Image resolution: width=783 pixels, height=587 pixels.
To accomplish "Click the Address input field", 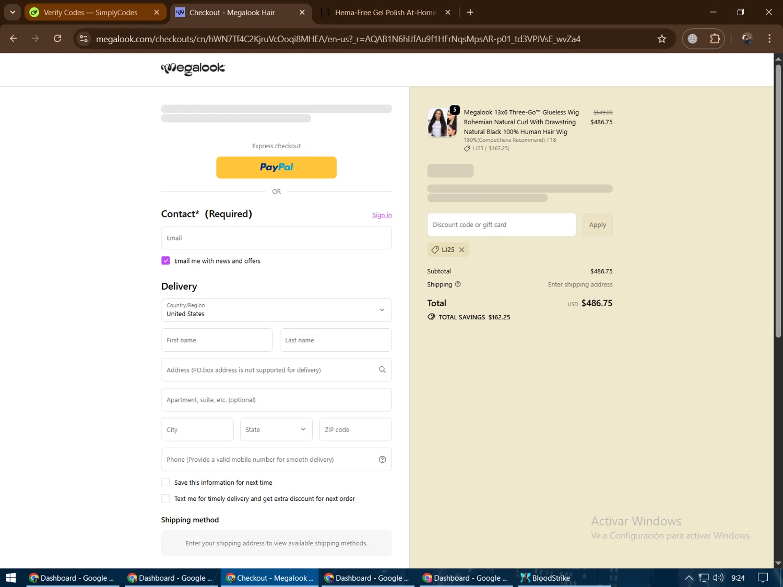I will [277, 370].
